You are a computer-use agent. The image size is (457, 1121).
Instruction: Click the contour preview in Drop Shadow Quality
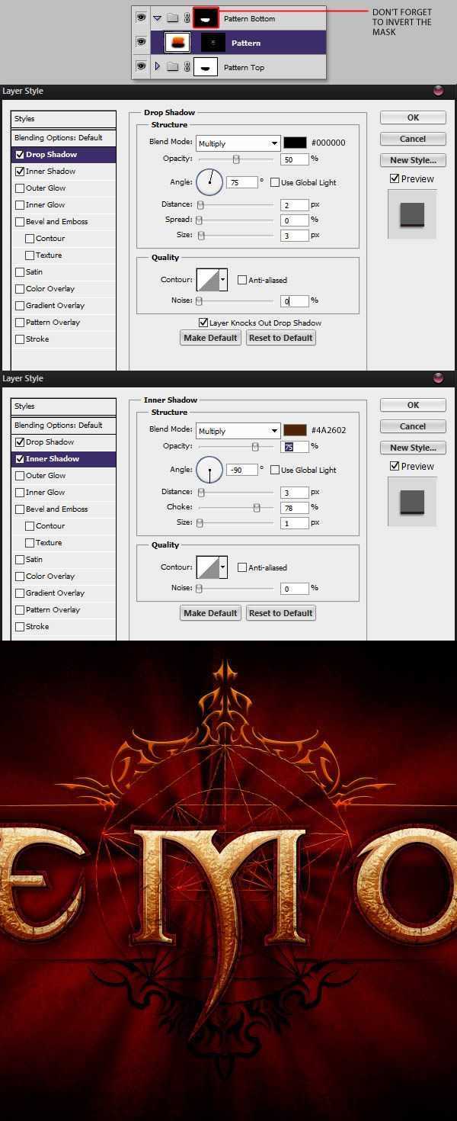pos(208,280)
